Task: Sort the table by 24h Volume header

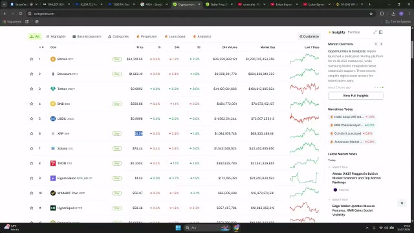Action: 230,47
